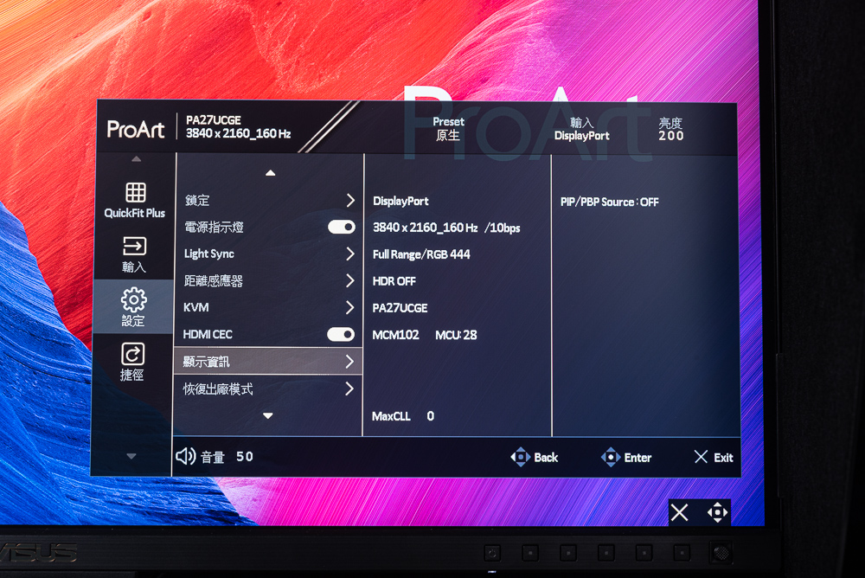Select the 設定 gear icon

[133, 299]
